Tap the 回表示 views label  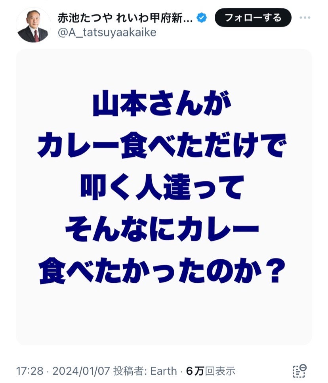pos(220,371)
